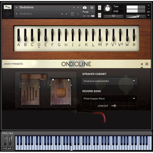
Task: Toggle tone switch G
Action: point(59,35)
